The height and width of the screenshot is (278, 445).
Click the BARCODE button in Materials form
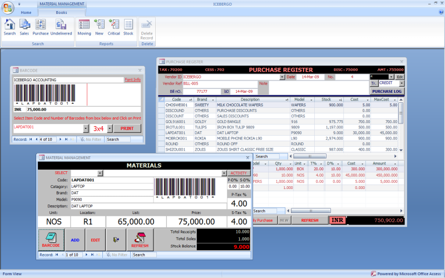tap(51, 240)
